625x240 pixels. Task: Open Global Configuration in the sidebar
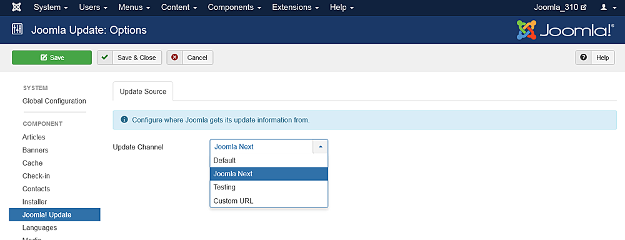point(54,101)
